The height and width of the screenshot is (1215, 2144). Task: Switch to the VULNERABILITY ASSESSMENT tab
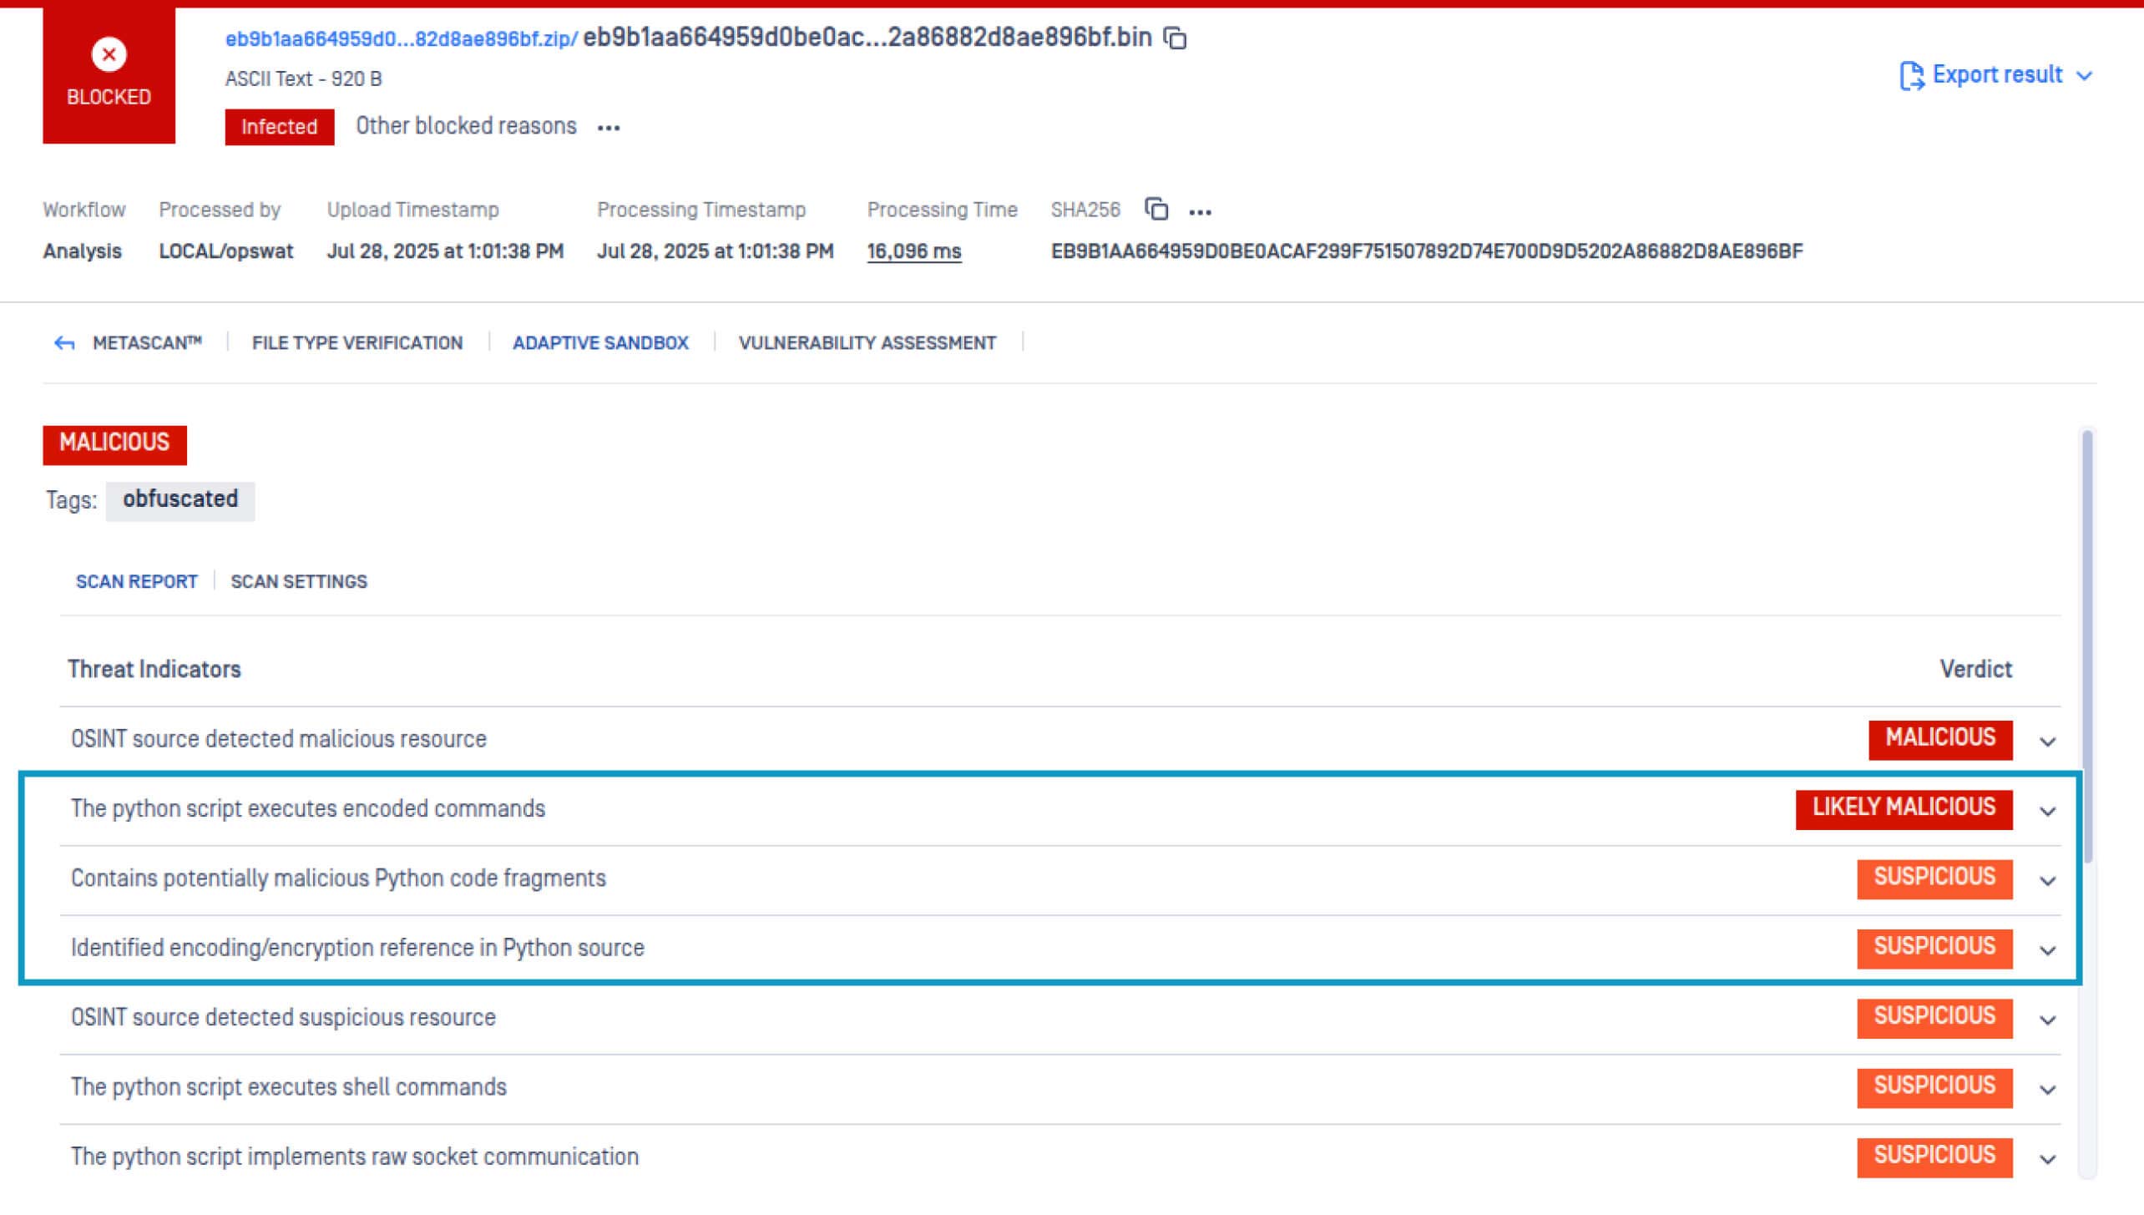click(866, 342)
